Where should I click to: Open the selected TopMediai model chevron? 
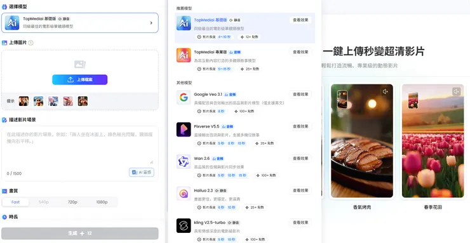click(x=151, y=23)
